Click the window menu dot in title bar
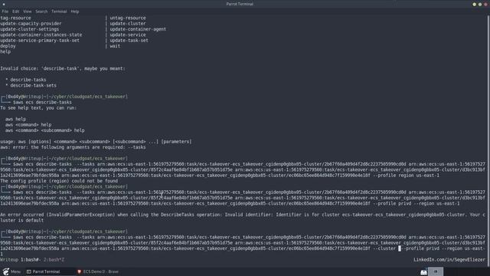The image size is (490, 276). (x=4, y=4)
